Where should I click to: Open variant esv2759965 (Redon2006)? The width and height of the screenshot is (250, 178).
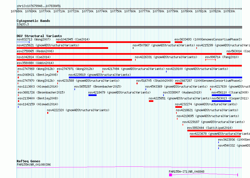point(35,51)
